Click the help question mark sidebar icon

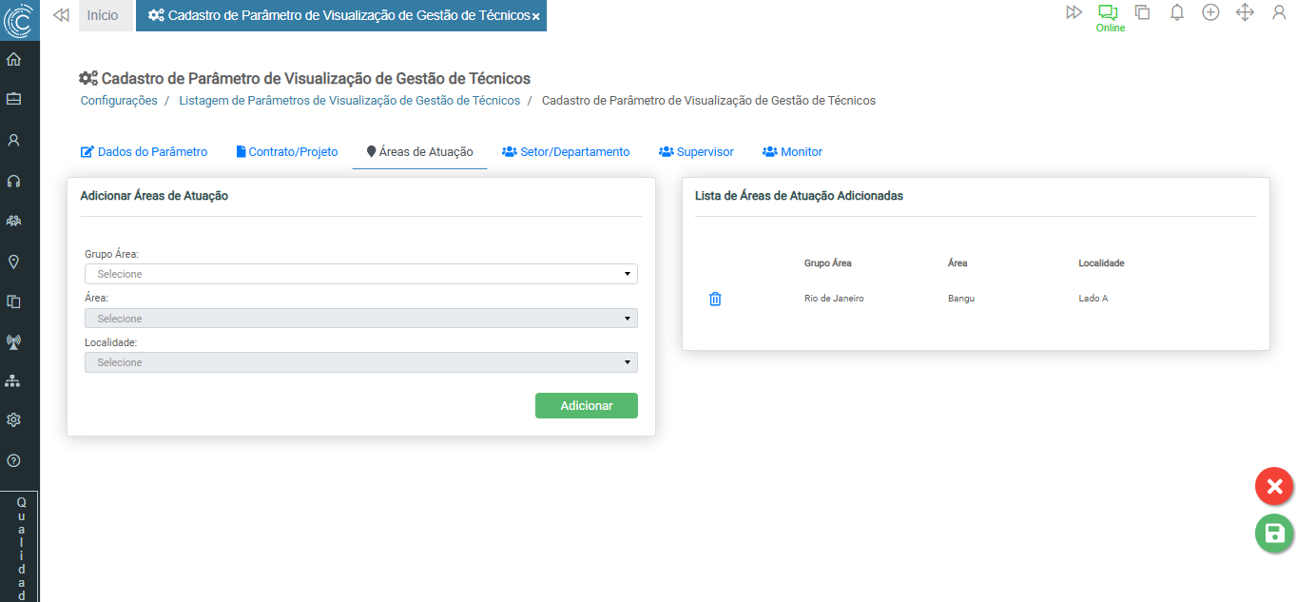[14, 460]
